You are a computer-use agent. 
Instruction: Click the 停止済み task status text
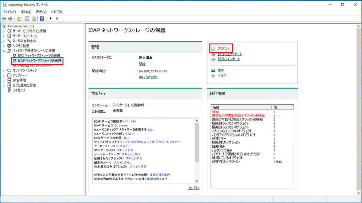145,57
